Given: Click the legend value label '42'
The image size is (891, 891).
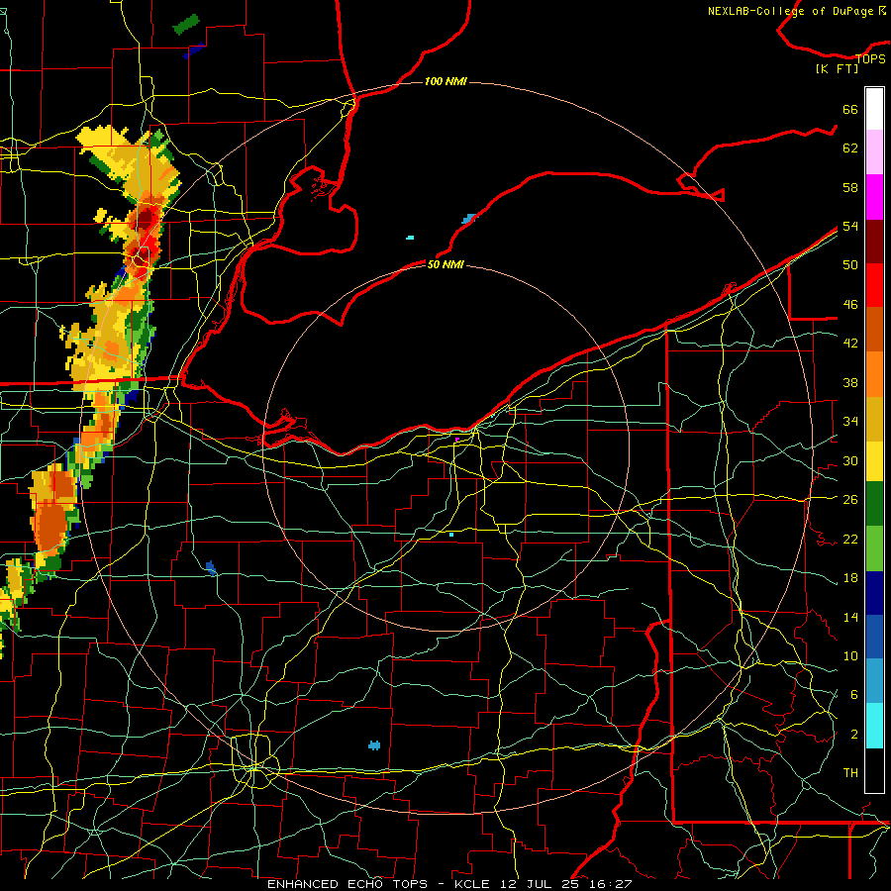Looking at the screenshot, I should click(x=850, y=344).
